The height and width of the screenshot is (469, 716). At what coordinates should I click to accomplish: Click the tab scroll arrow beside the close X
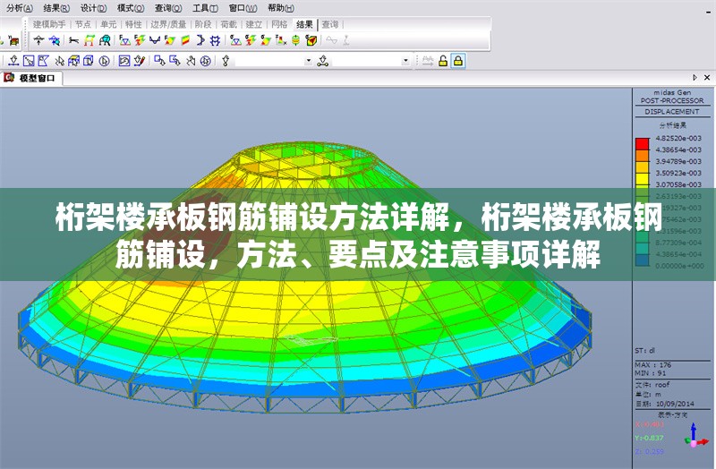(x=695, y=78)
